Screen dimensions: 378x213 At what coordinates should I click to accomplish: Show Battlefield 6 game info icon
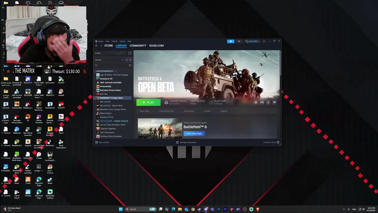click(x=268, y=102)
